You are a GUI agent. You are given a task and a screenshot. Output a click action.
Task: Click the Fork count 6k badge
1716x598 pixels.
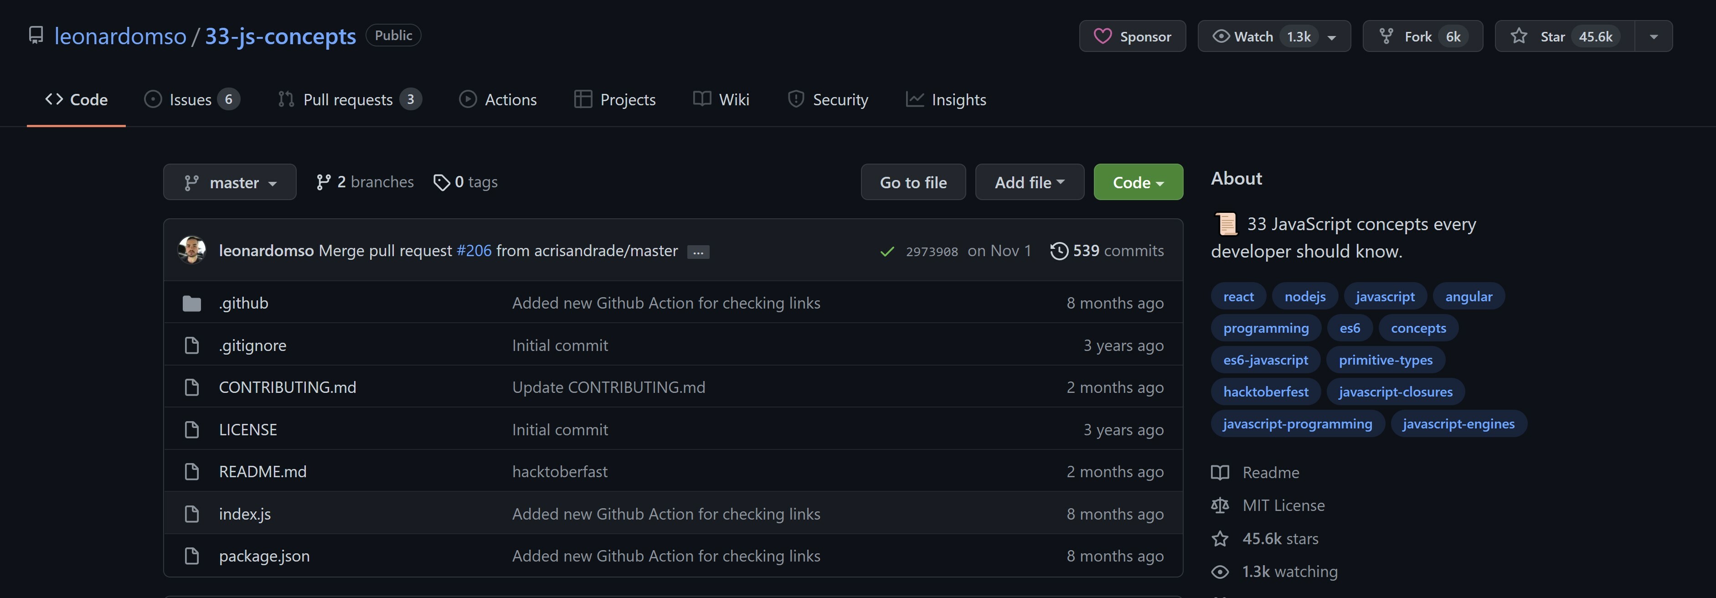point(1453,36)
